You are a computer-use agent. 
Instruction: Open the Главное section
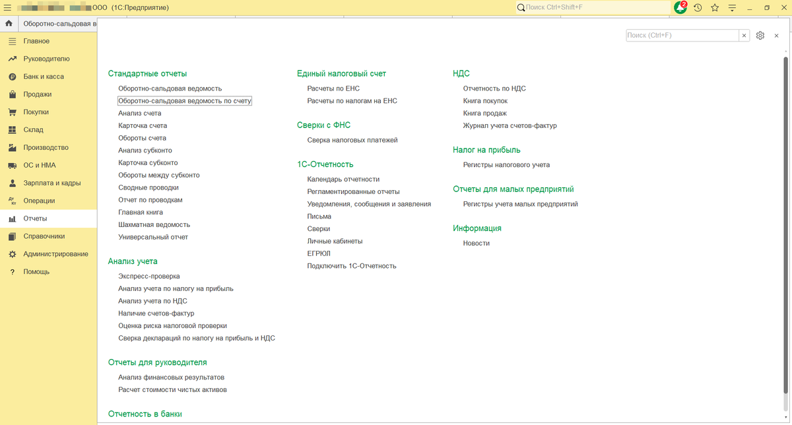tap(48, 41)
